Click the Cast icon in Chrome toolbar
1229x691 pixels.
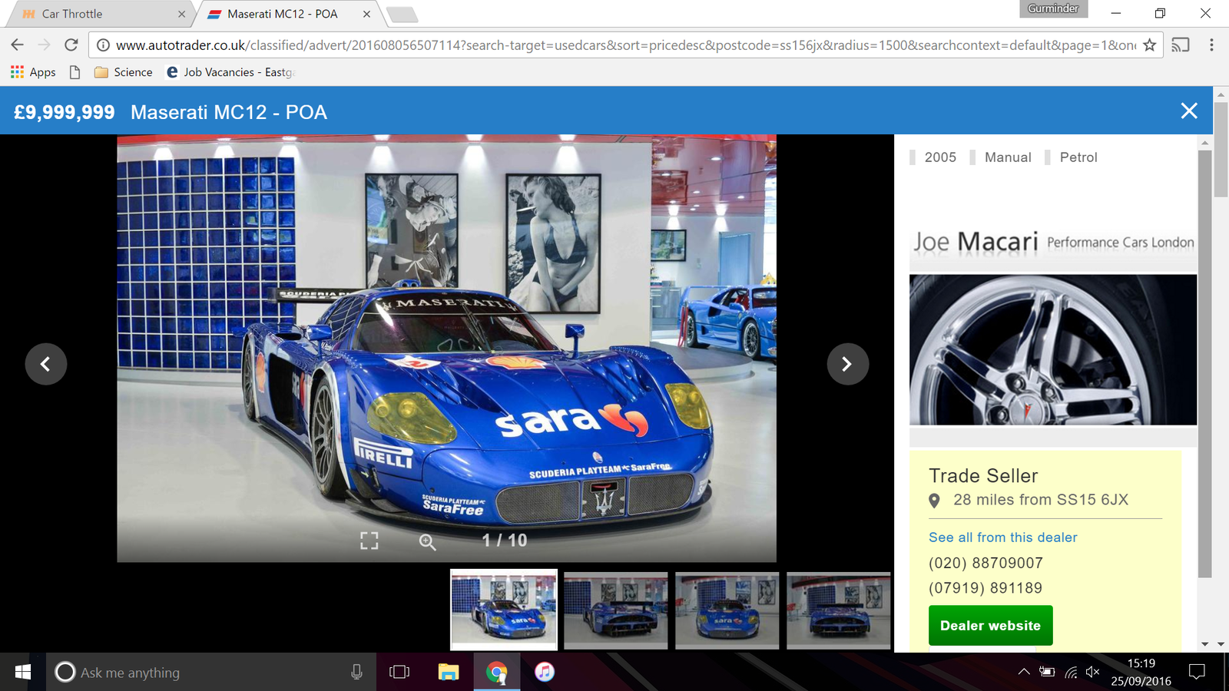pos(1181,45)
